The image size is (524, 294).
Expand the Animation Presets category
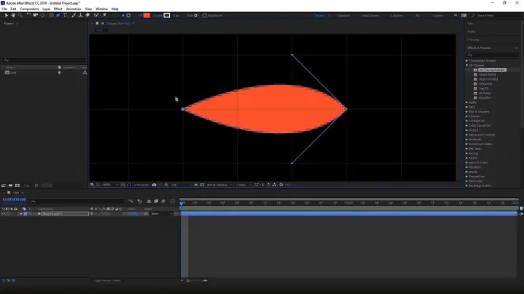pos(467,61)
